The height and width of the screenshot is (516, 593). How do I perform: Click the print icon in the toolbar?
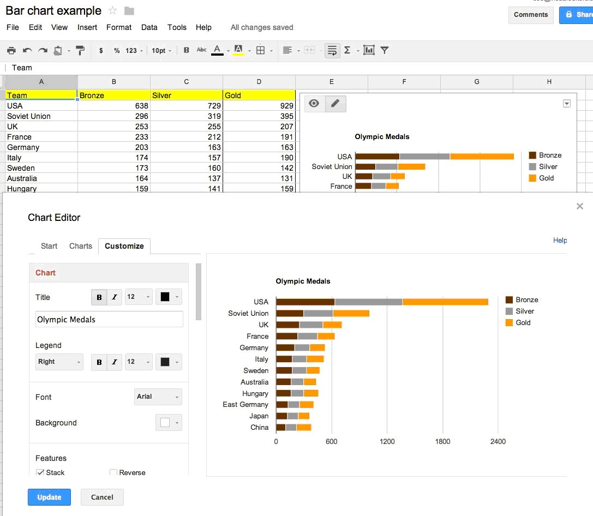11,50
